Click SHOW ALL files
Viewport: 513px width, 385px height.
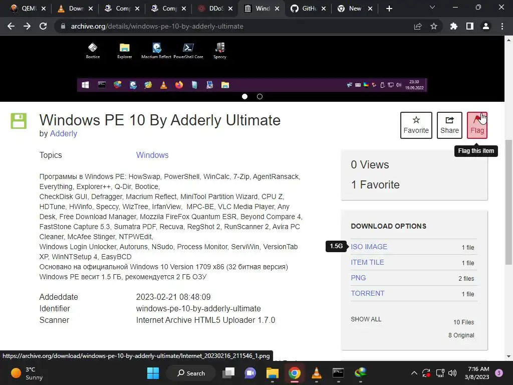coord(366,319)
